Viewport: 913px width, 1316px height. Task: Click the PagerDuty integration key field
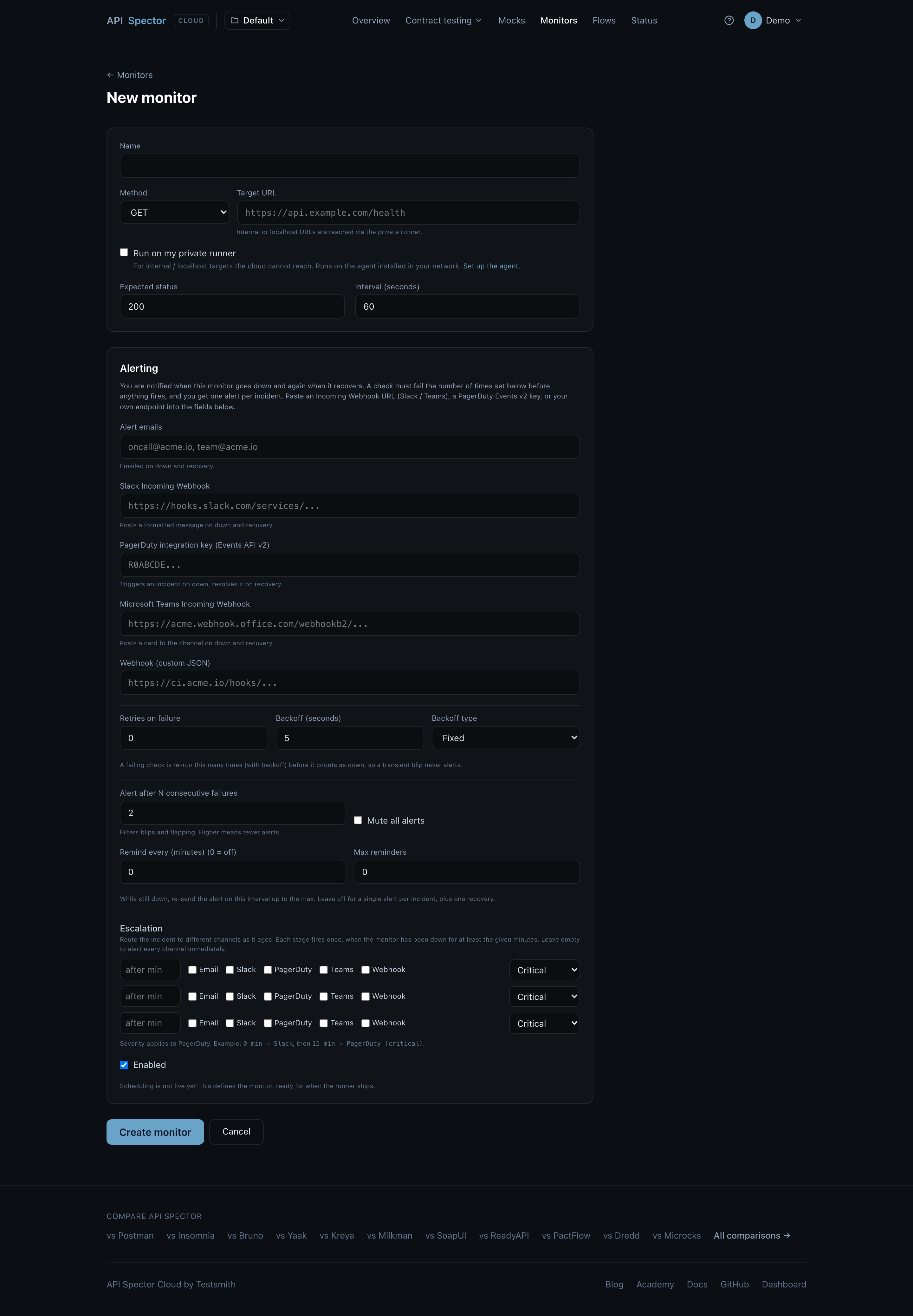(x=350, y=564)
